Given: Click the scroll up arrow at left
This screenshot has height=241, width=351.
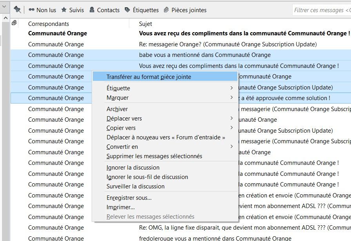Looking at the screenshot, I should [5, 18].
